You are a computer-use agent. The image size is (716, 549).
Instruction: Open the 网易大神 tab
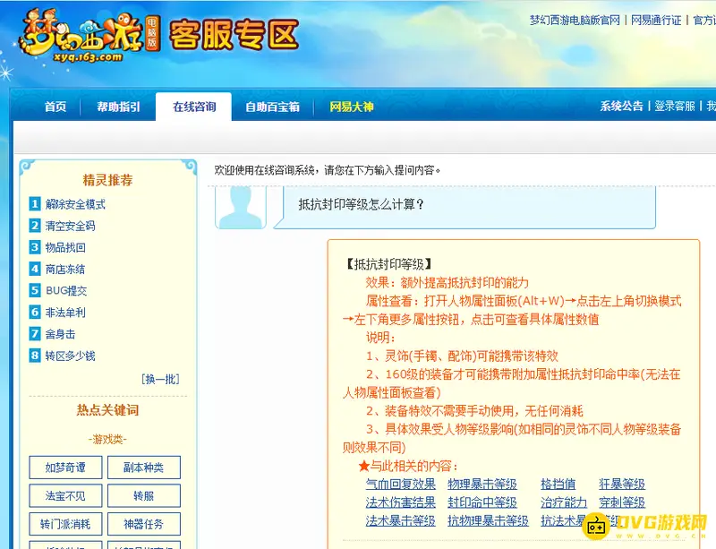point(352,107)
